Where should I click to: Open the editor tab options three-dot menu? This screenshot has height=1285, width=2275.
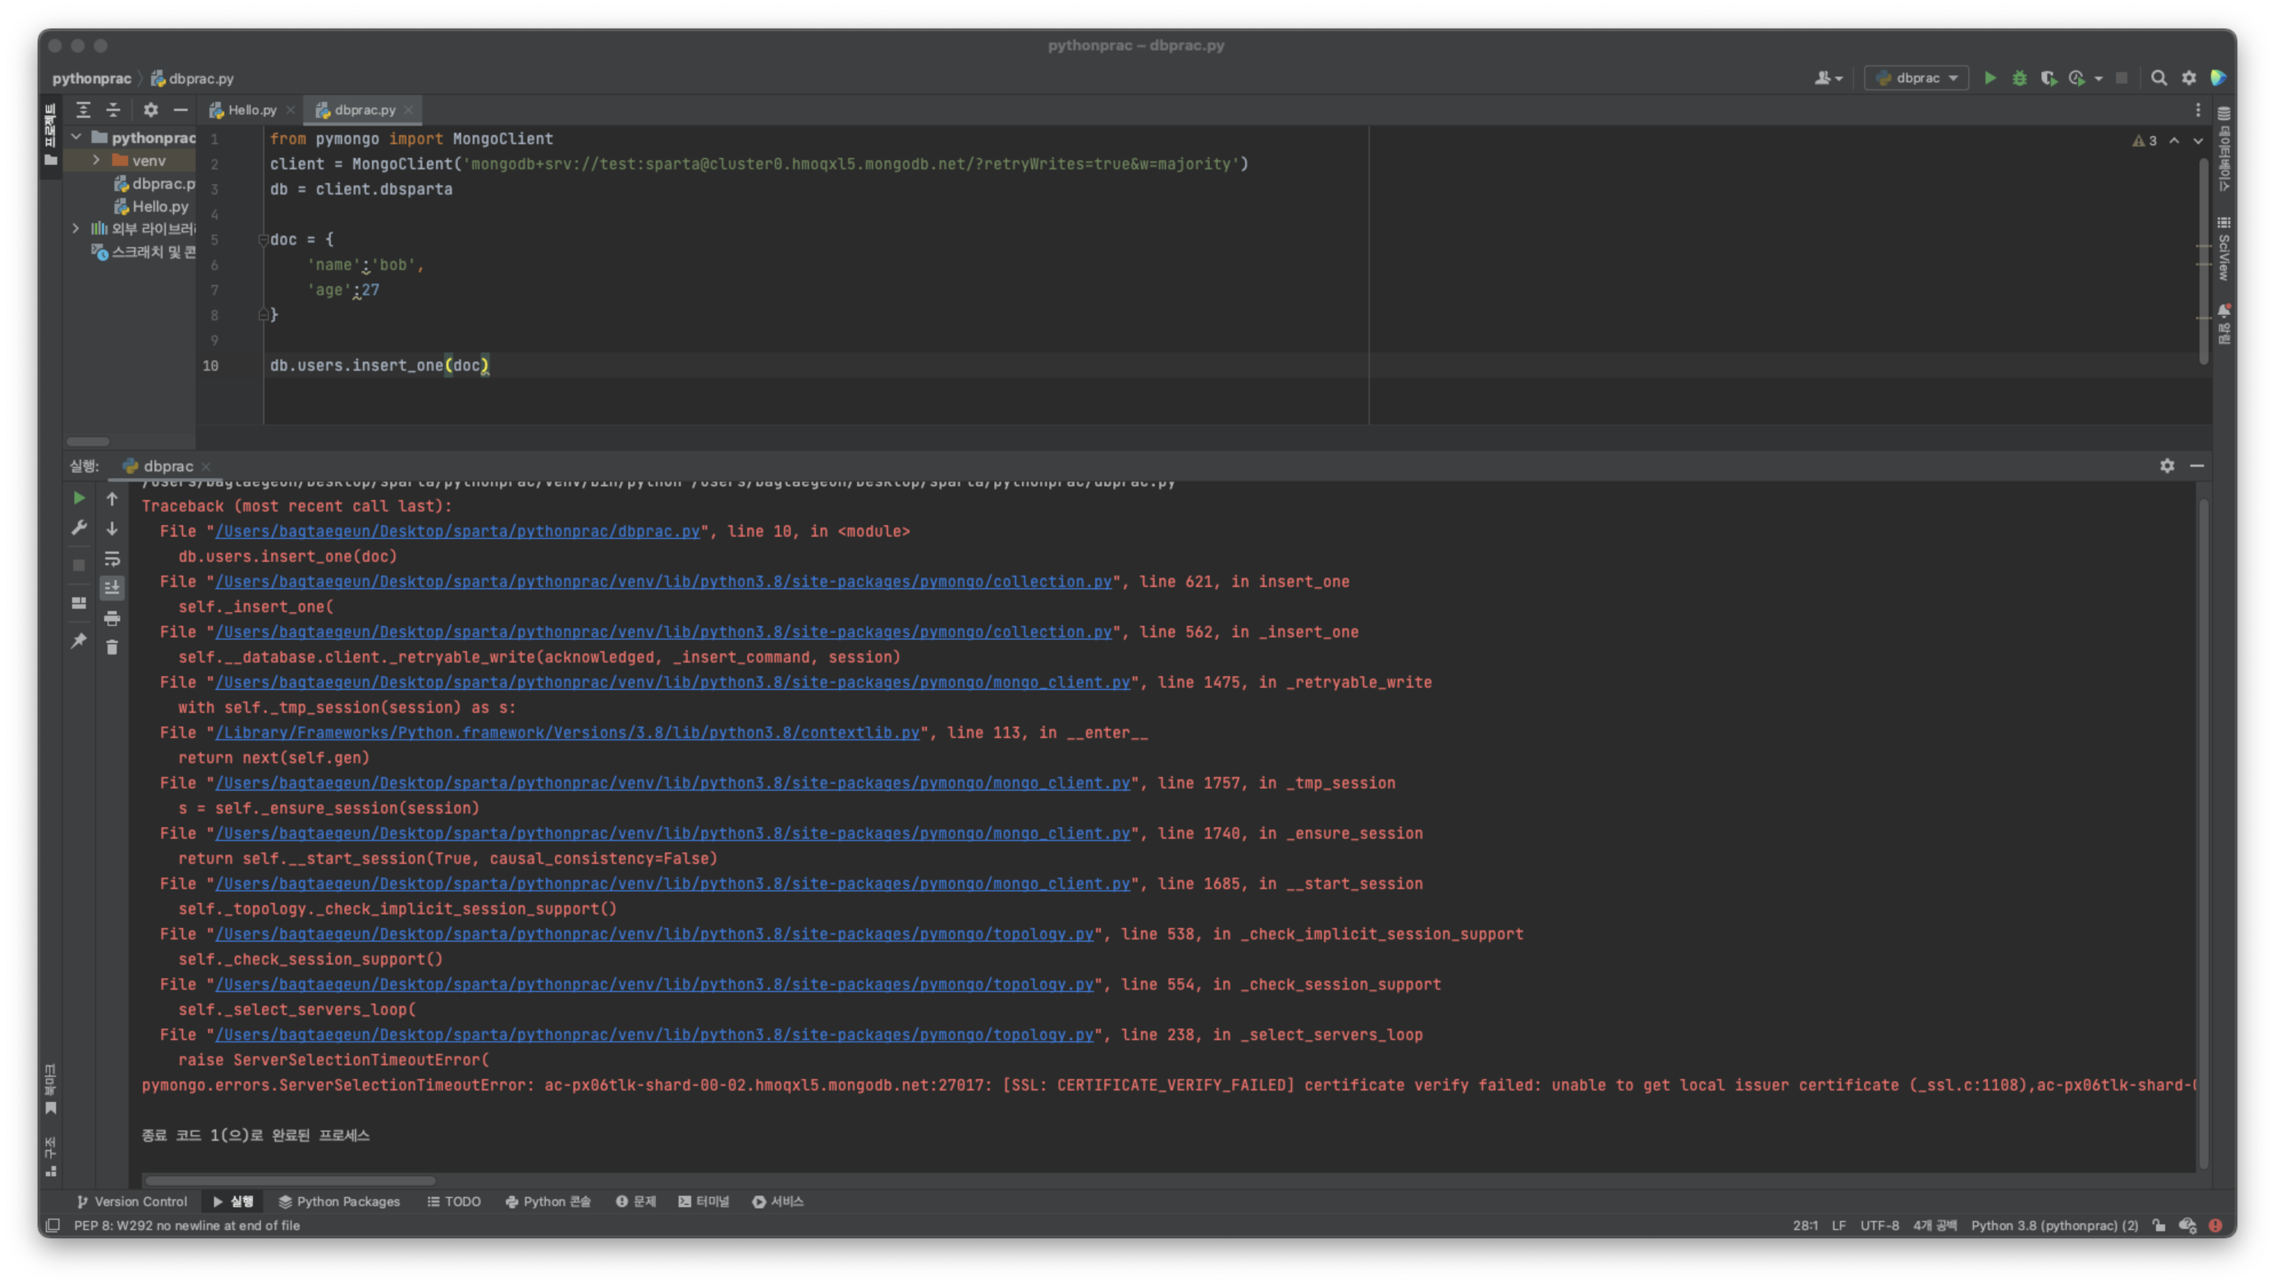pos(2198,109)
